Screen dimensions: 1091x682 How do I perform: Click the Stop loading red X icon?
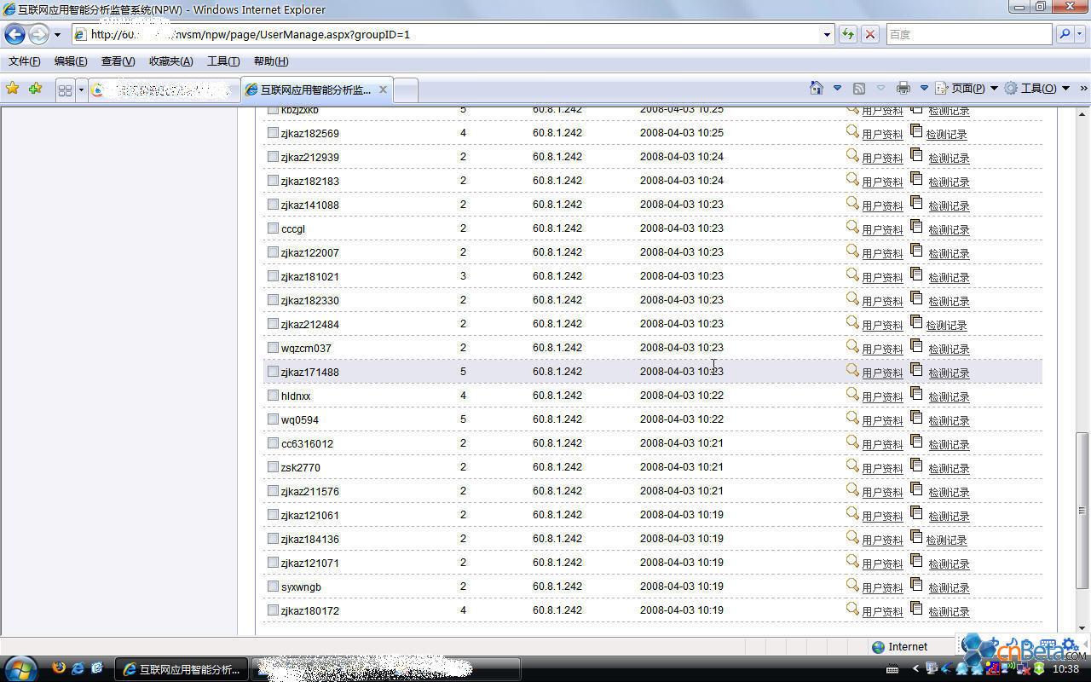coord(869,35)
